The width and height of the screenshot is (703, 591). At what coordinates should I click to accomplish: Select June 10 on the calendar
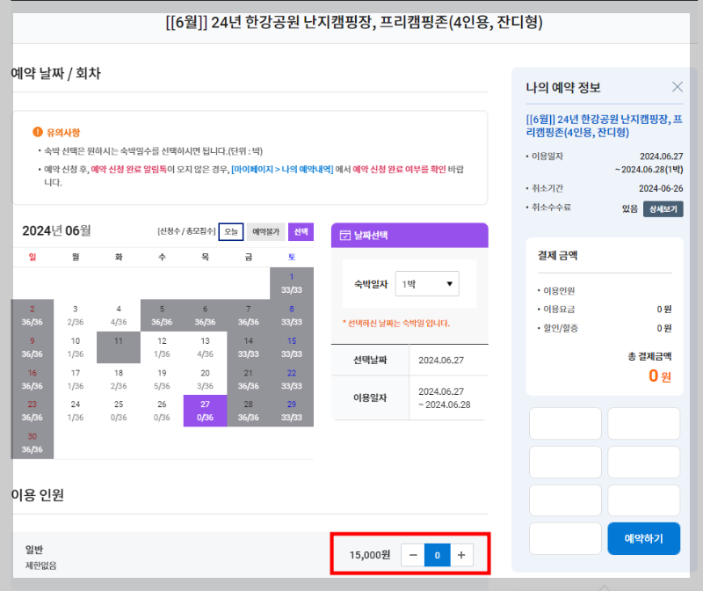(76, 347)
